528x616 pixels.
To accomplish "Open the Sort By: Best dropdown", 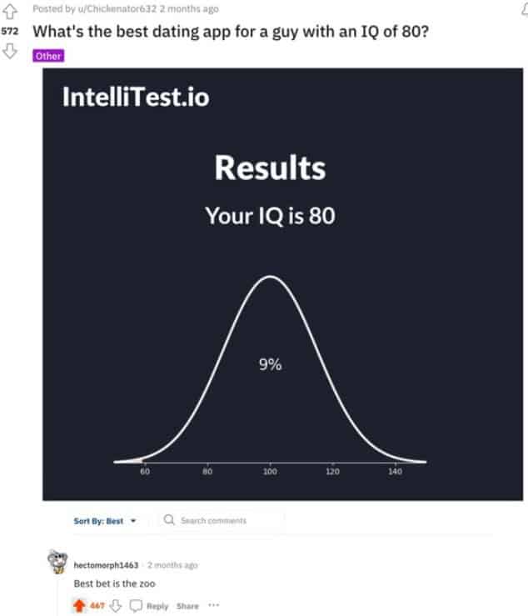I will pos(104,521).
